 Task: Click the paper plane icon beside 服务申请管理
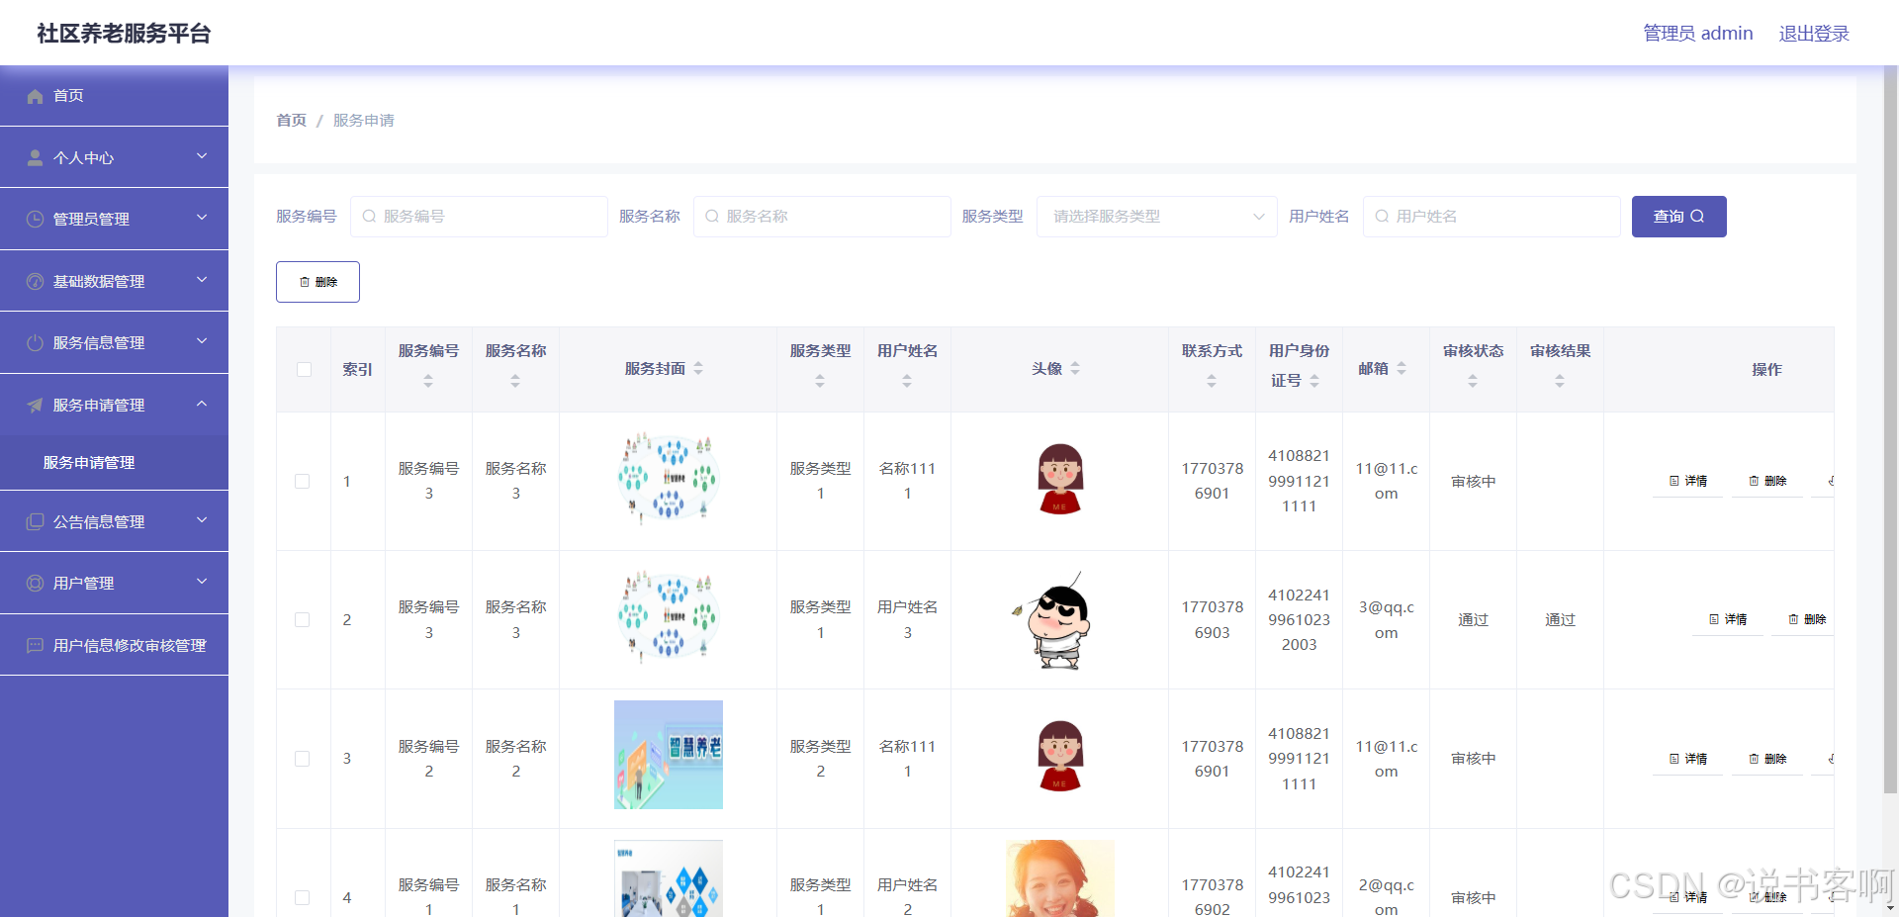point(35,404)
